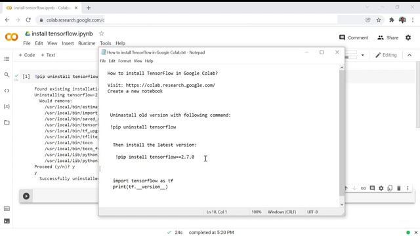Open Colab Tools menu
Image resolution: width=420 pixels, height=236 pixels.
click(x=106, y=43)
